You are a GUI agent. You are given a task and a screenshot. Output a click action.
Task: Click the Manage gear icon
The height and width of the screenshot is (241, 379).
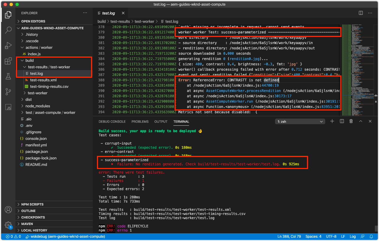8,225
